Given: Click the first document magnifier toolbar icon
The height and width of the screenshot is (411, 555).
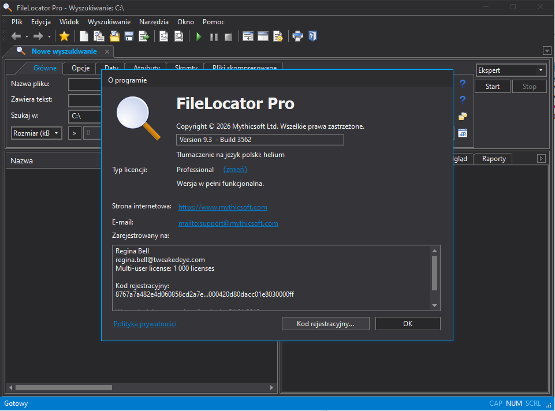Looking at the screenshot, I should [x=163, y=36].
